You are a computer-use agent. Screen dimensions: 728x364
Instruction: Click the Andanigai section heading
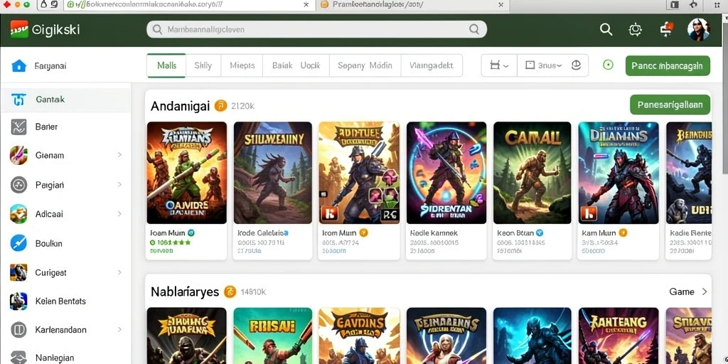(x=180, y=106)
